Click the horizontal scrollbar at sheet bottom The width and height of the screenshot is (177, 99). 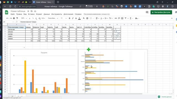(75, 94)
